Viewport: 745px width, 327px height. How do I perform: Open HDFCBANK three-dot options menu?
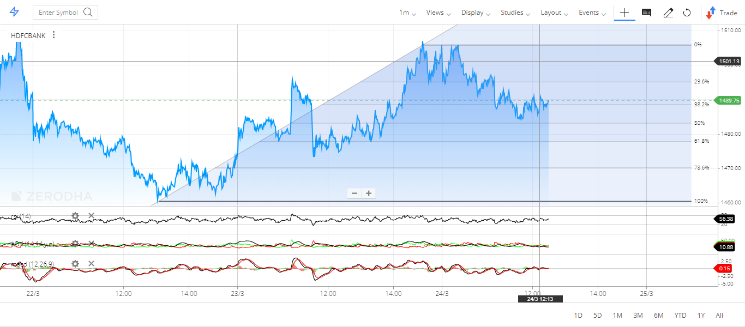point(53,35)
